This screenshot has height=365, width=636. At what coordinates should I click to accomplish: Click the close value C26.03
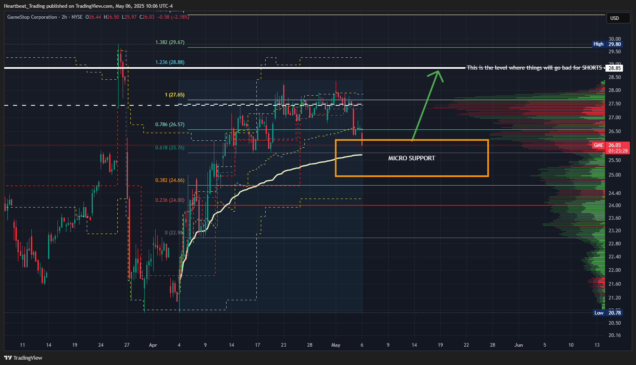point(147,17)
